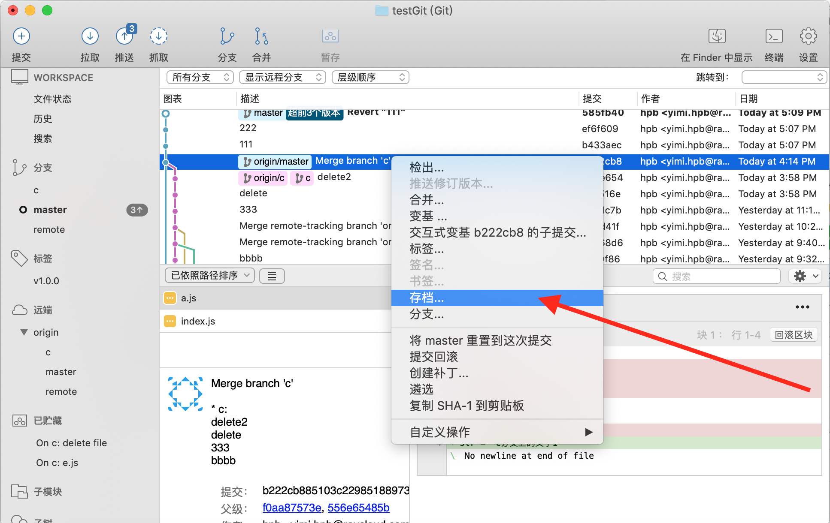Image resolution: width=830 pixels, height=523 pixels.
Task: Select local branch c in the sidebar
Action: (36, 190)
